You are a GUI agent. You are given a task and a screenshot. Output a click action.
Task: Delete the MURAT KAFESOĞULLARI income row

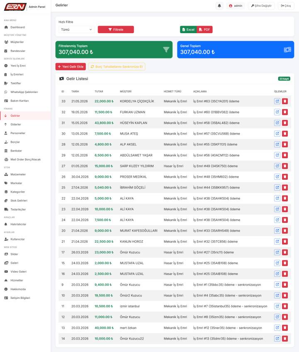[285, 230]
